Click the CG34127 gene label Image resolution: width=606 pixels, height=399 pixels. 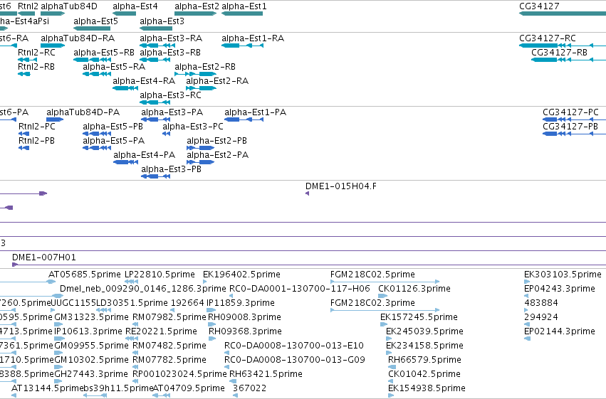coord(539,6)
